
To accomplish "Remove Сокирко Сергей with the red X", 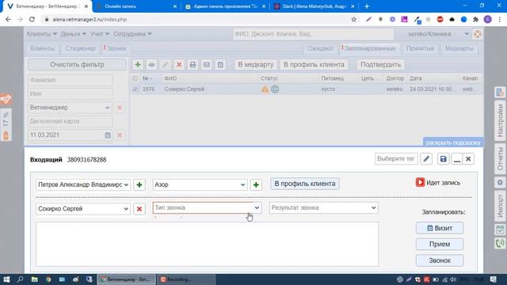I will click(x=139, y=209).
